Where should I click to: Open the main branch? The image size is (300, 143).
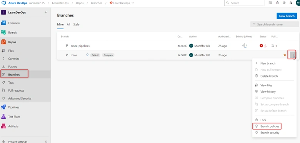(x=74, y=55)
